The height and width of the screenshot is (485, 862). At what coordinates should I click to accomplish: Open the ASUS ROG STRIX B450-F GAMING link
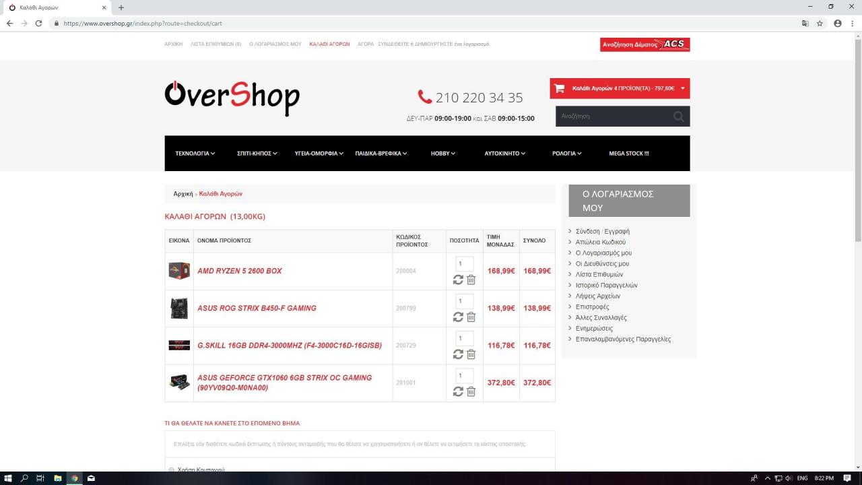pyautogui.click(x=257, y=308)
